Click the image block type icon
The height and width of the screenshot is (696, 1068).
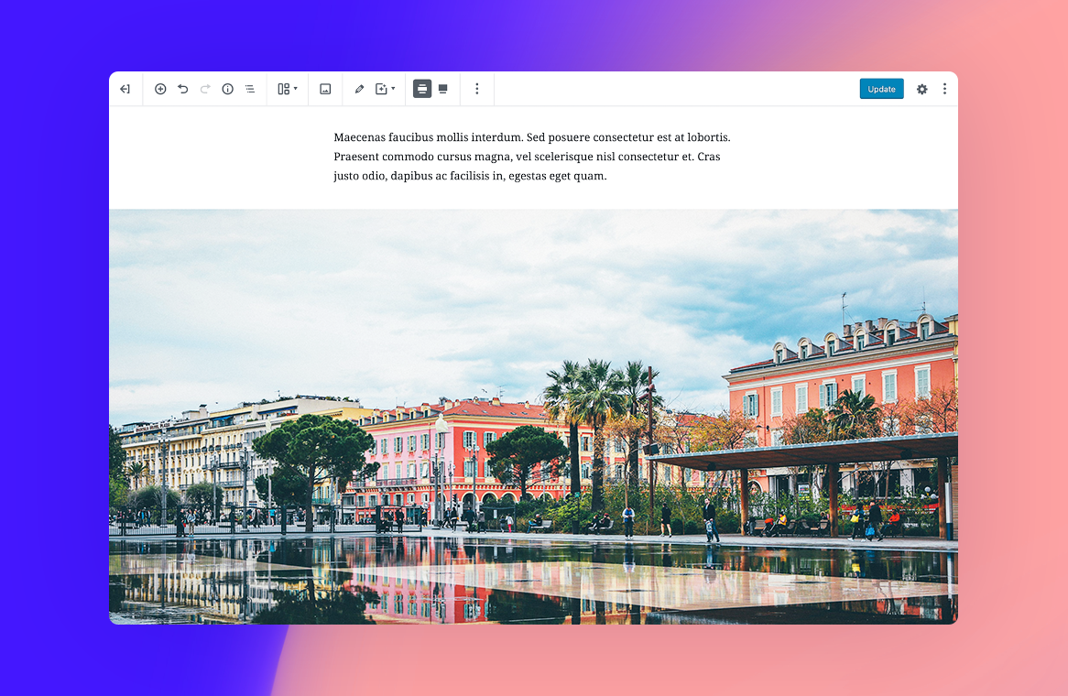pyautogui.click(x=325, y=89)
